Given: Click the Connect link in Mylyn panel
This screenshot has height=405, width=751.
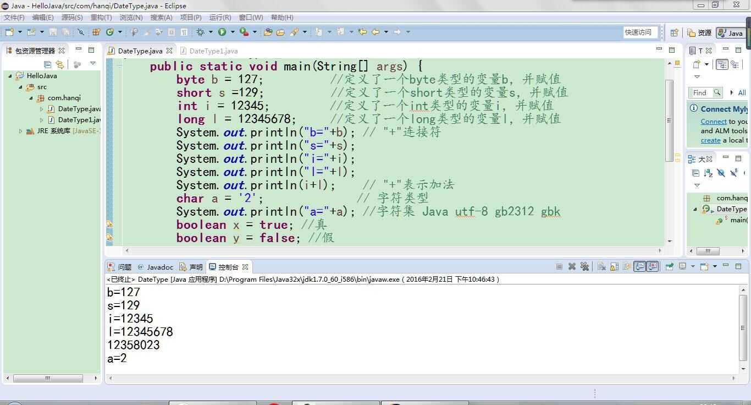Looking at the screenshot, I should 714,122.
